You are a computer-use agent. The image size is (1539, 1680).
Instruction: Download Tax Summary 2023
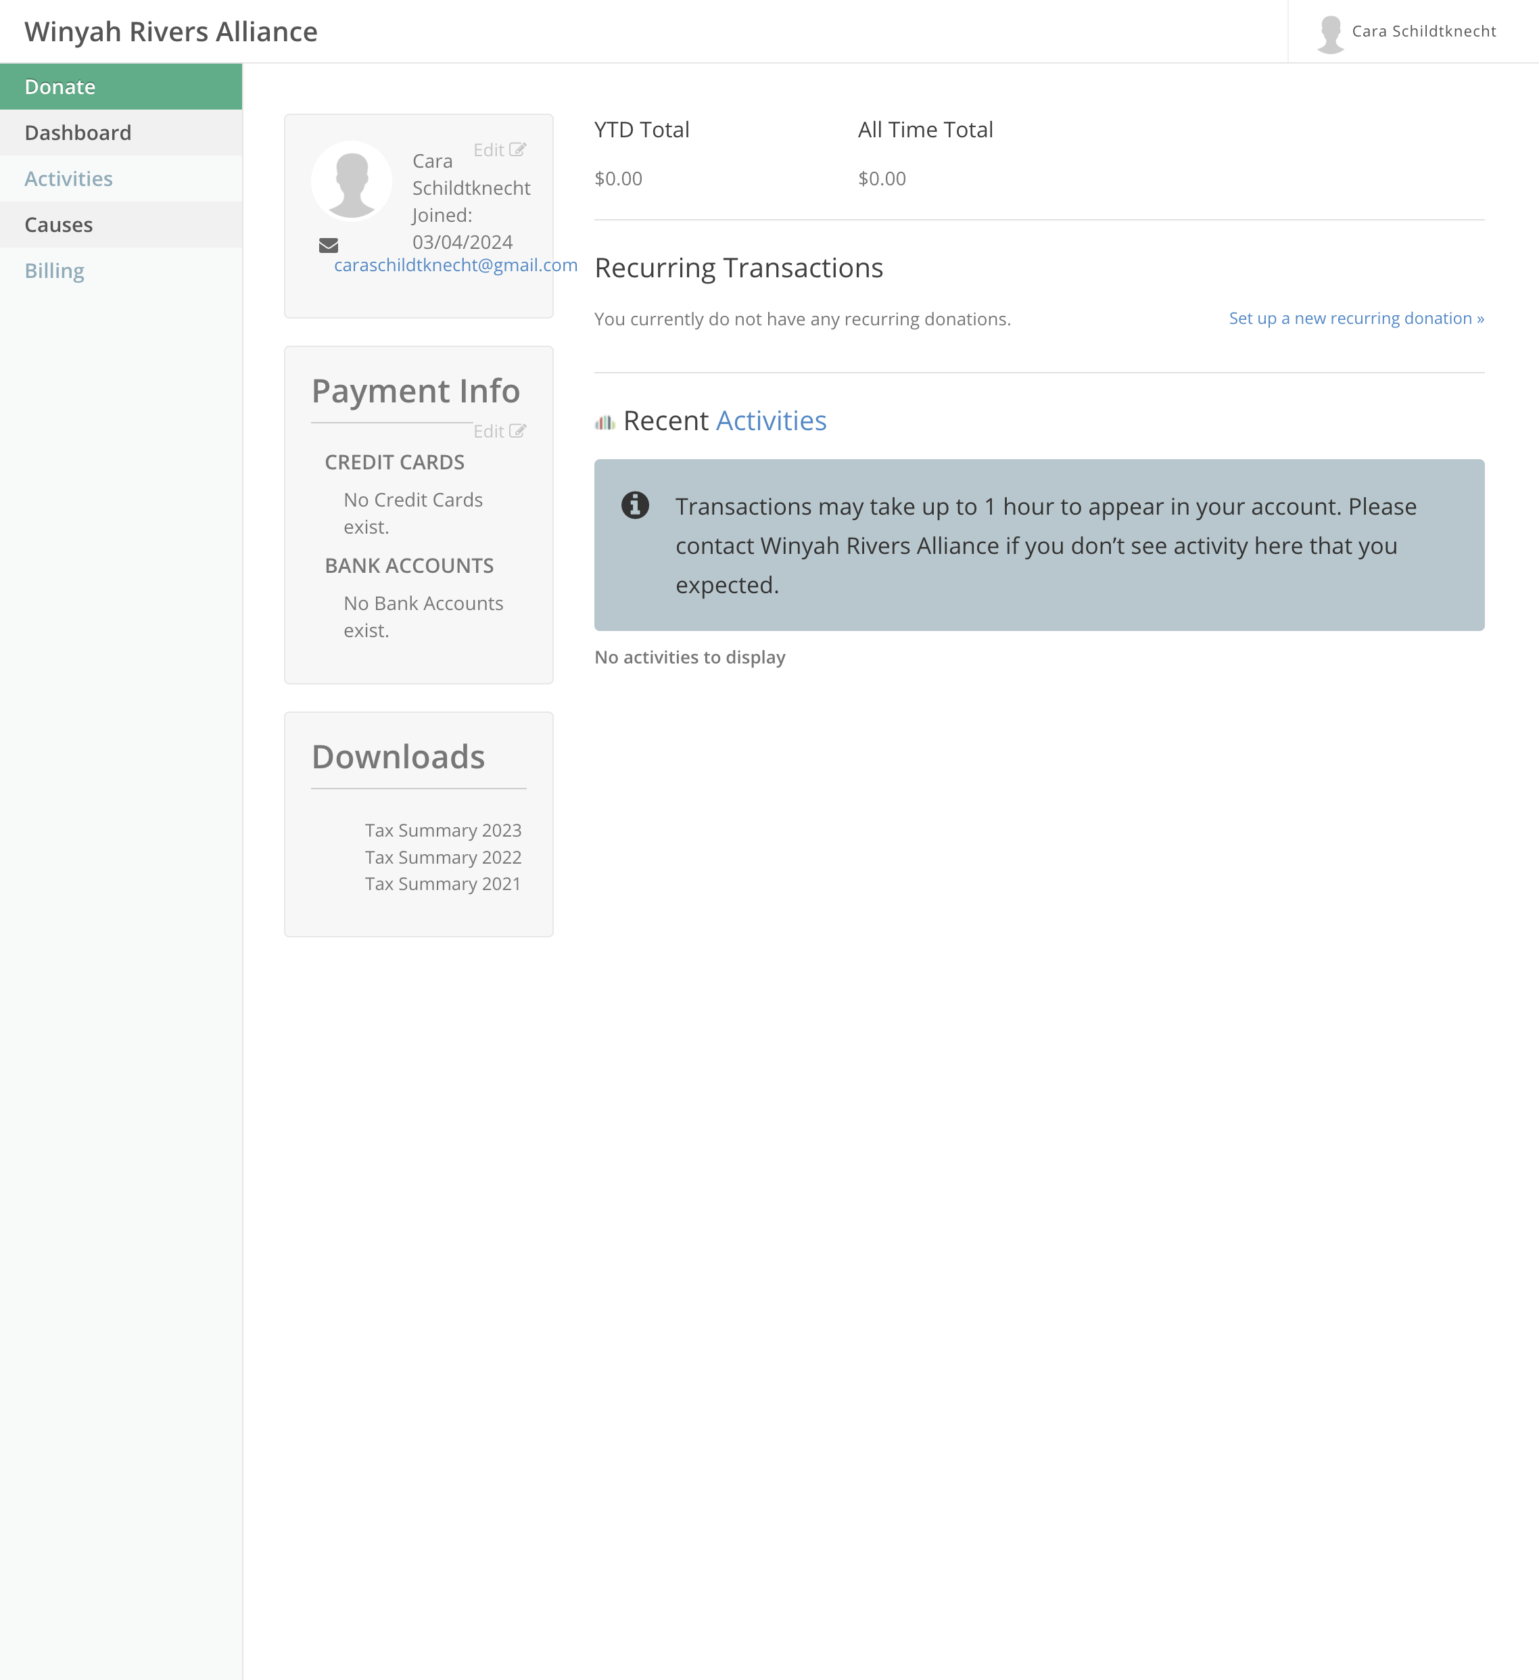(x=444, y=830)
